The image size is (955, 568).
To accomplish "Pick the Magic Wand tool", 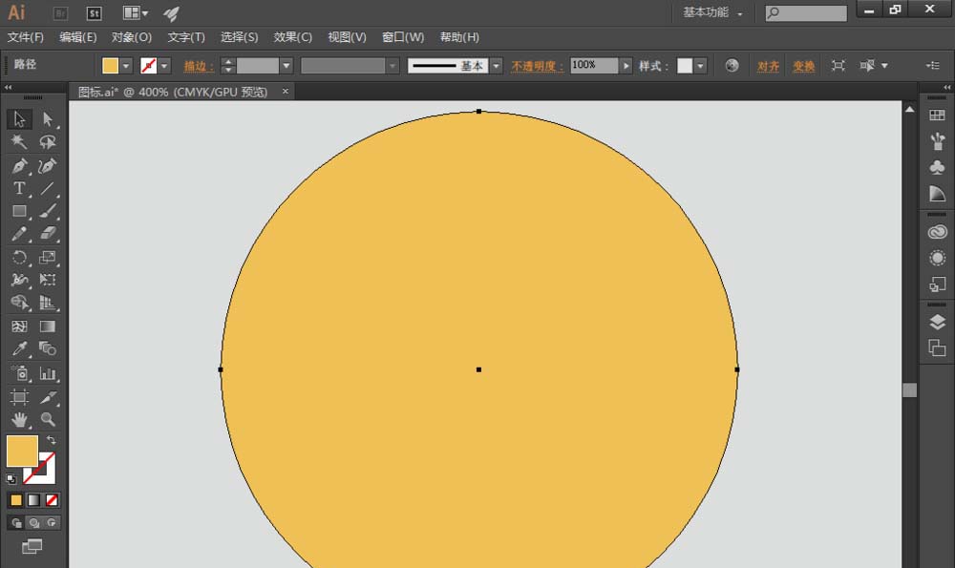I will [19, 142].
